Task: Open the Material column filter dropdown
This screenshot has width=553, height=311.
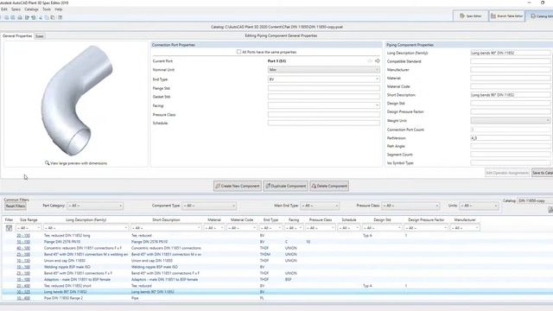Action: (213, 228)
